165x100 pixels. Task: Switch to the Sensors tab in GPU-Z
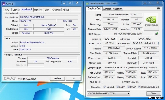tap(107, 9)
